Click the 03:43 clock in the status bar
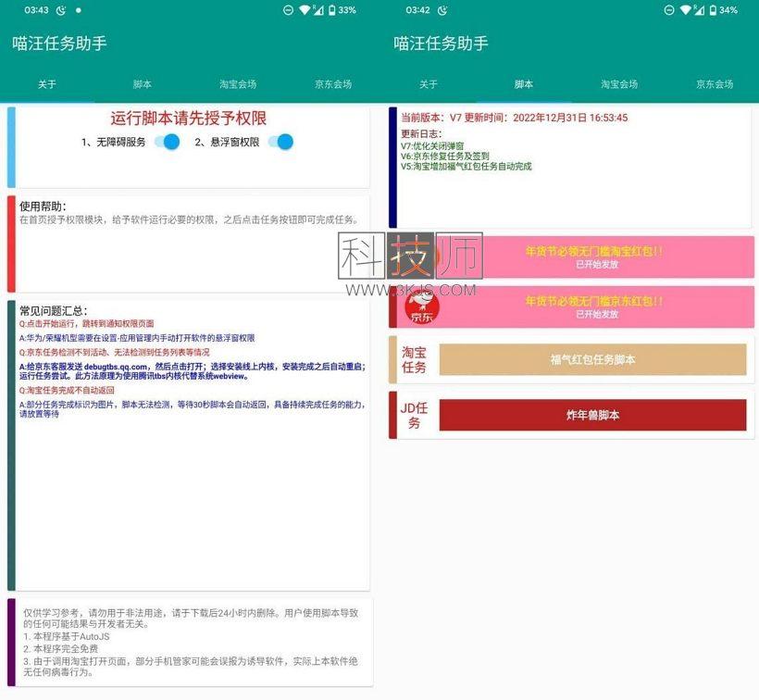Viewport: 759px width, 700px height. (36, 10)
